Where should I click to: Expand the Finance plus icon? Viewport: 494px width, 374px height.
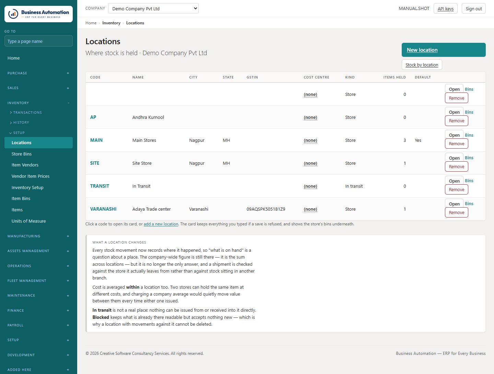(68, 311)
